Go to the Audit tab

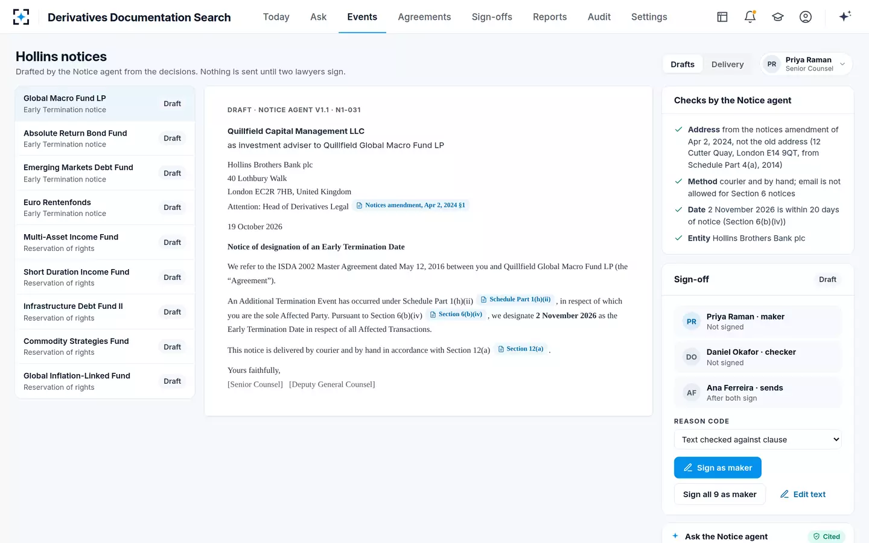(599, 17)
